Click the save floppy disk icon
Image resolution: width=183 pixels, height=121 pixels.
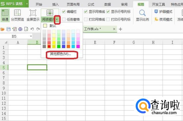pos(8,29)
